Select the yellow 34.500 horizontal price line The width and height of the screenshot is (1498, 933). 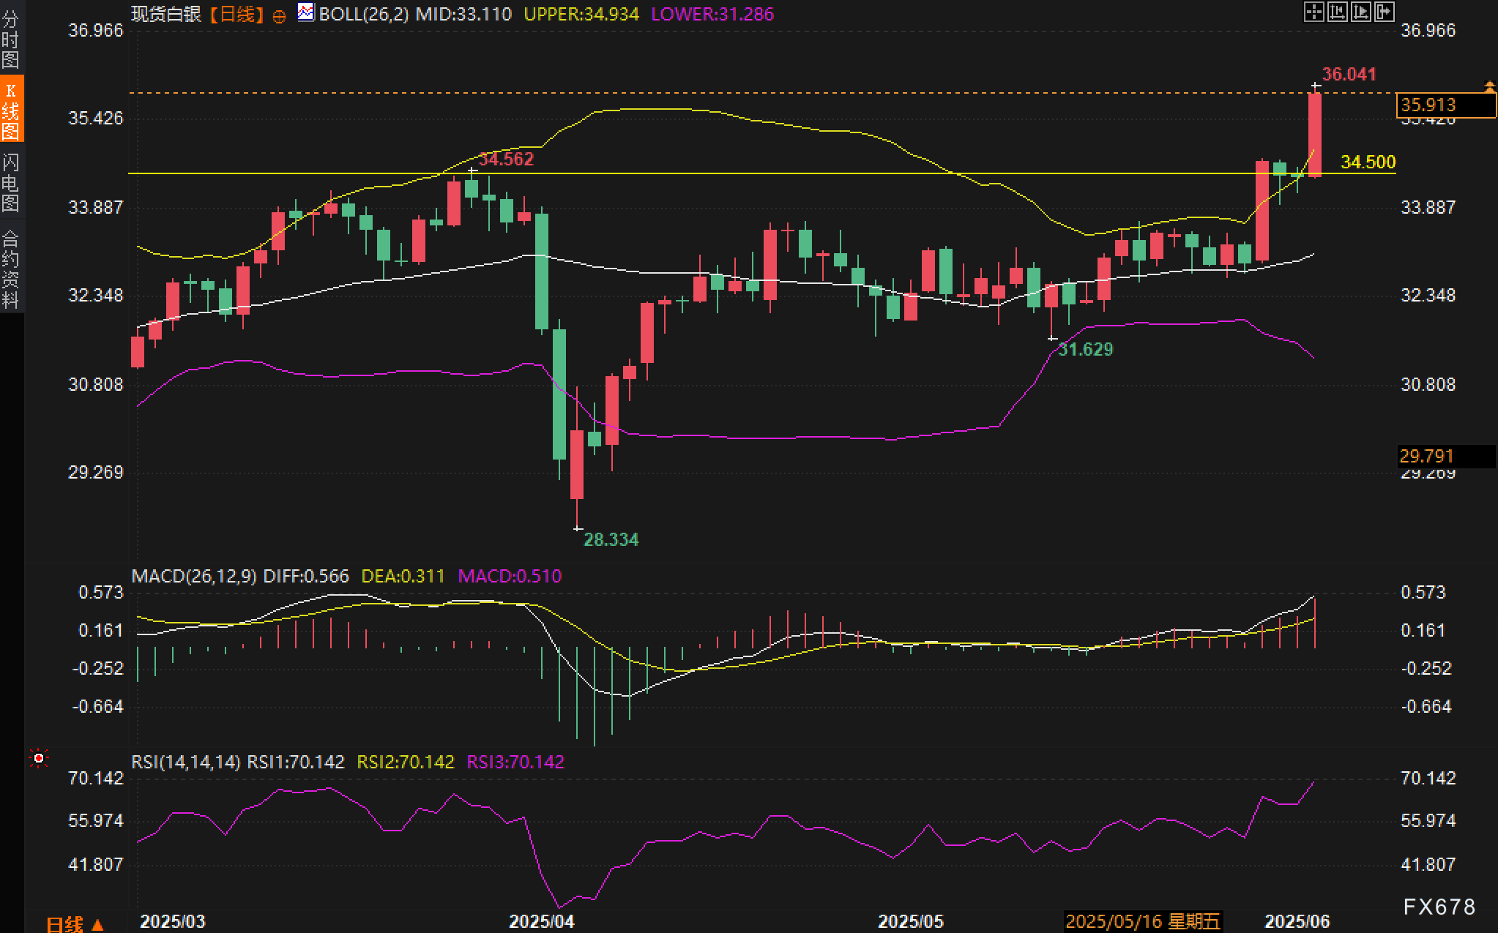point(732,173)
